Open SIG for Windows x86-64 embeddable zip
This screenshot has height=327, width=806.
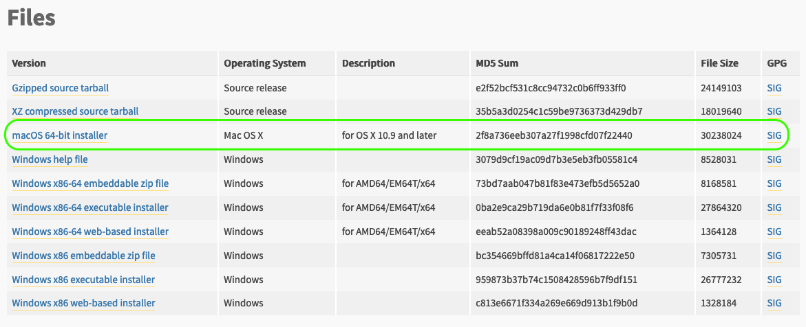774,183
